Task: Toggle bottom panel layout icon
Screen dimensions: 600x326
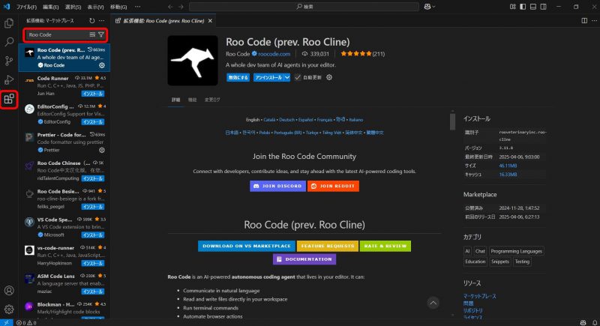Action: pyautogui.click(x=533, y=7)
